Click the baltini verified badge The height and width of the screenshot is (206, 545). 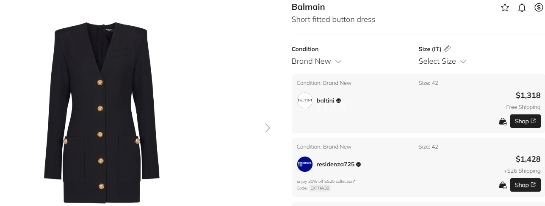point(338,101)
